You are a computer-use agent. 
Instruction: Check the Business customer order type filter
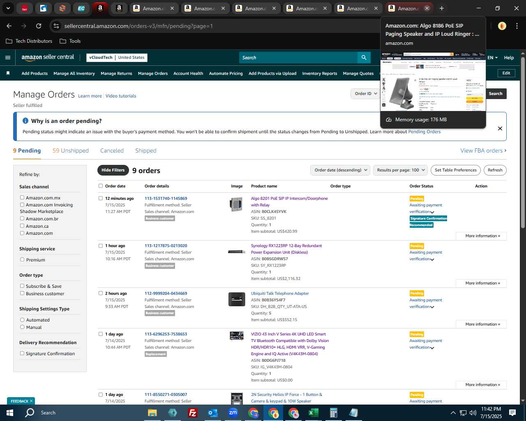tap(22, 294)
